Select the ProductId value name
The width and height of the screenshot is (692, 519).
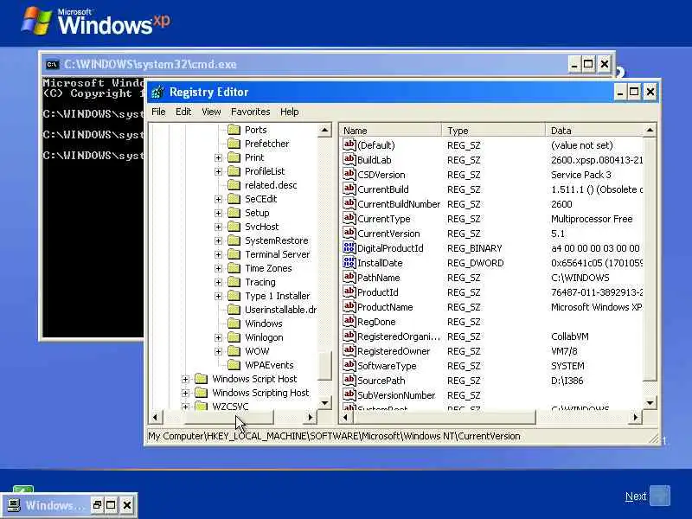pyautogui.click(x=378, y=292)
